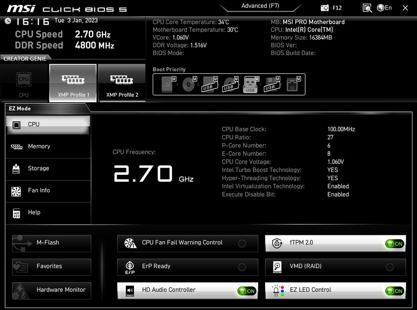Click the date Tue 3 Jan, 2023
The height and width of the screenshot is (310, 417).
[x=76, y=20]
